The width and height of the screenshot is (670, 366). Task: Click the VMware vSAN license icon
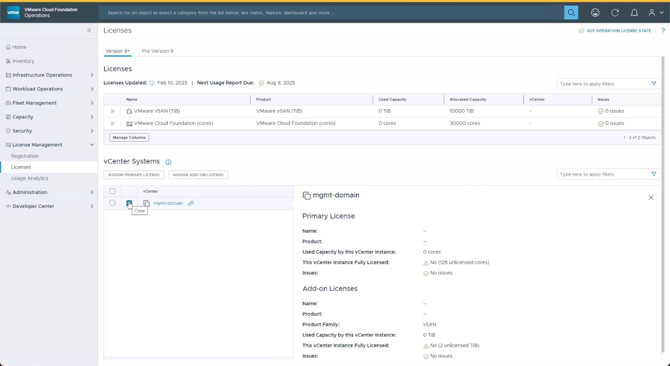pyautogui.click(x=129, y=111)
